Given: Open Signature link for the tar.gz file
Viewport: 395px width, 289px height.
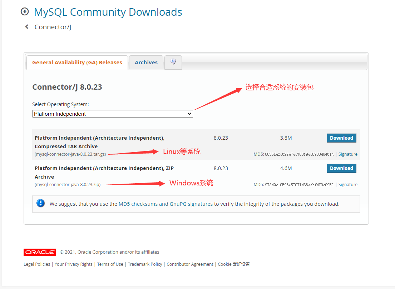Looking at the screenshot, I should point(348,154).
